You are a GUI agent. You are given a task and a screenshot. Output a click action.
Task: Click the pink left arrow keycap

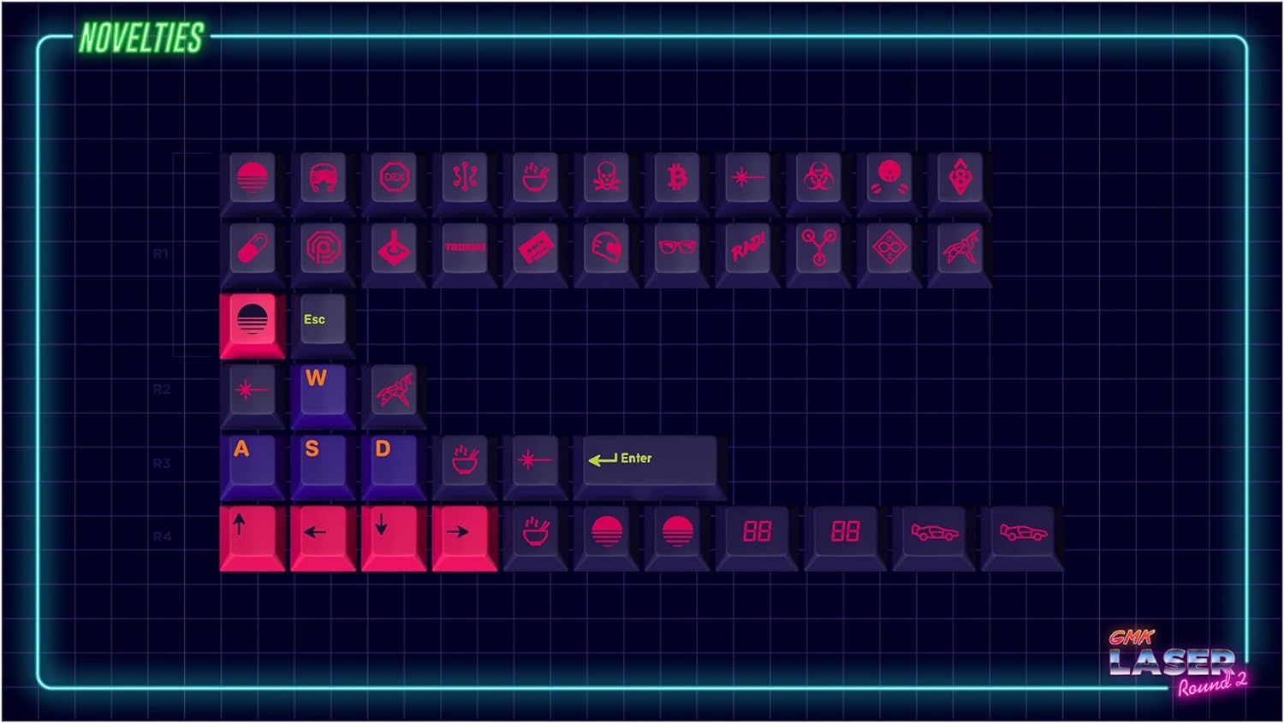point(323,538)
